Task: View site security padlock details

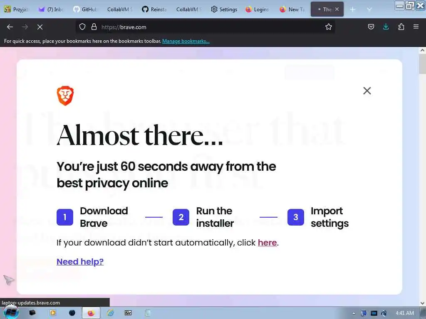Action: click(x=94, y=27)
